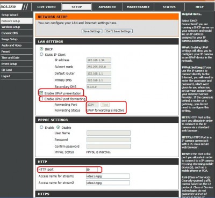This screenshot has height=198, width=215.
Task: Select the DHCP radio button
Action: [x=41, y=49]
